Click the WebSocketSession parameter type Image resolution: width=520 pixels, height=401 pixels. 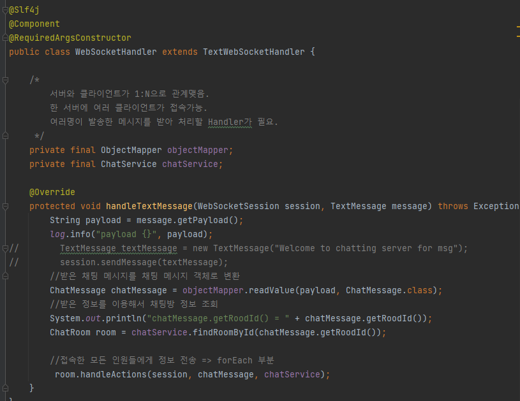pos(239,206)
